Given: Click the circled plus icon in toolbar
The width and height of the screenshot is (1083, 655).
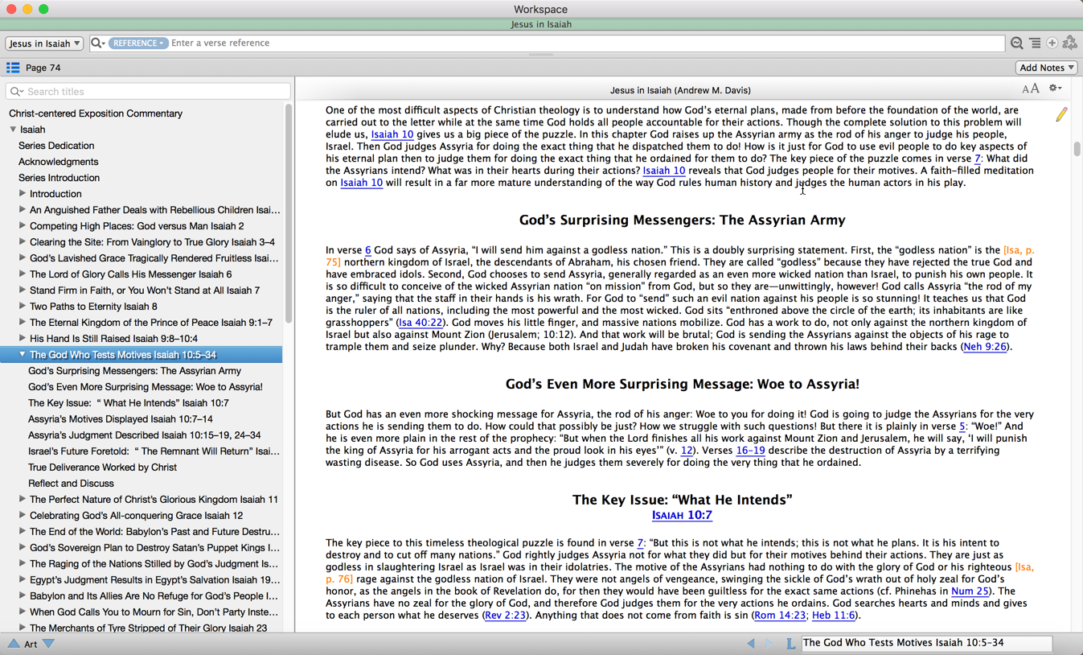Looking at the screenshot, I should [x=1052, y=43].
